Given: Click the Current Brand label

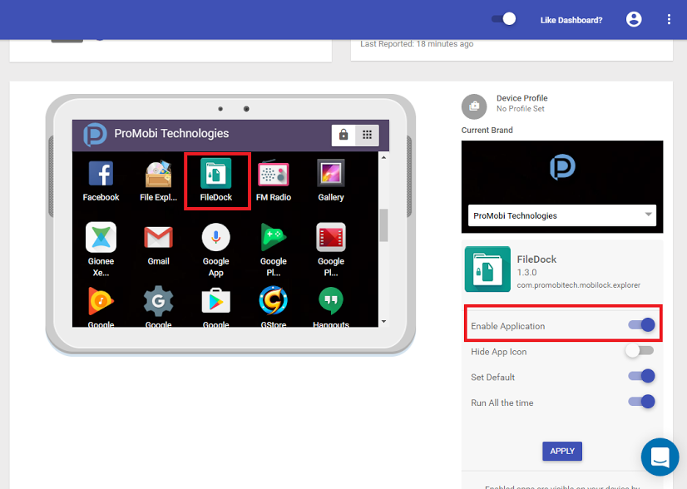Looking at the screenshot, I should pos(487,130).
